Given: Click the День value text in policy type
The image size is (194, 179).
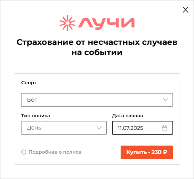Looking at the screenshot, I should click(34, 128).
